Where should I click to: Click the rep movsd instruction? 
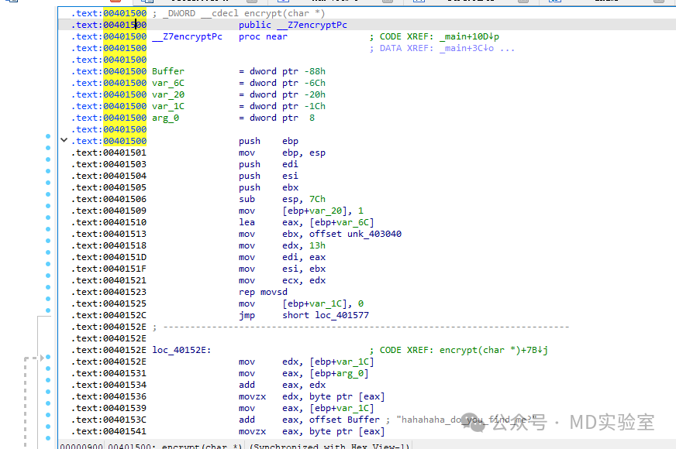pos(263,292)
